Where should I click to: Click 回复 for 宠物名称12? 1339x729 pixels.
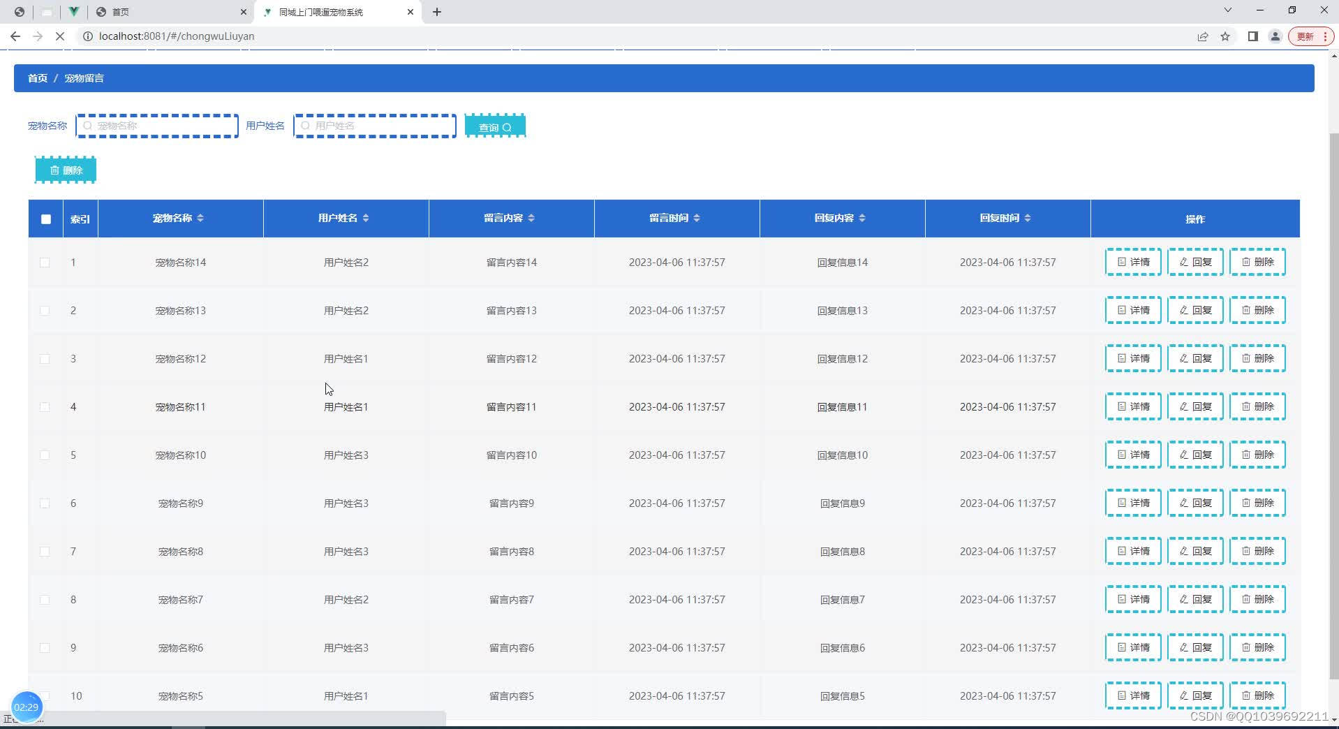click(1195, 358)
